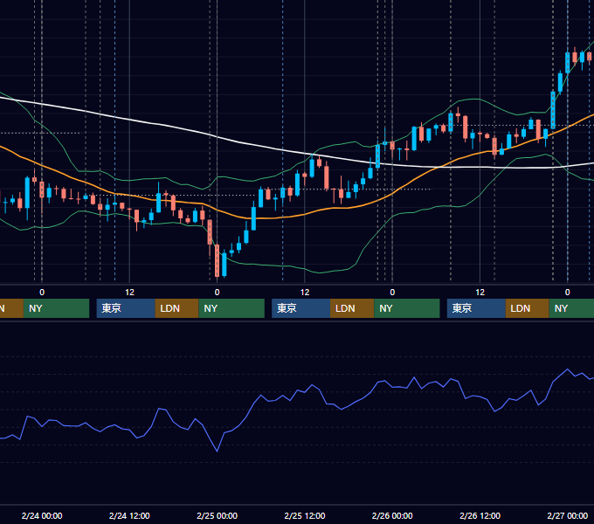This screenshot has width=594, height=524.
Task: Click the '2/24 00:00' date label
Action: [42, 515]
